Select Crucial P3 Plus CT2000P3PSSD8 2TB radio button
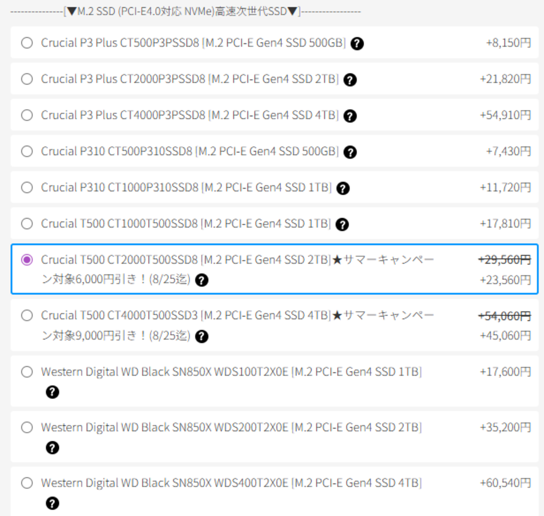This screenshot has height=516, width=544. coord(27,79)
